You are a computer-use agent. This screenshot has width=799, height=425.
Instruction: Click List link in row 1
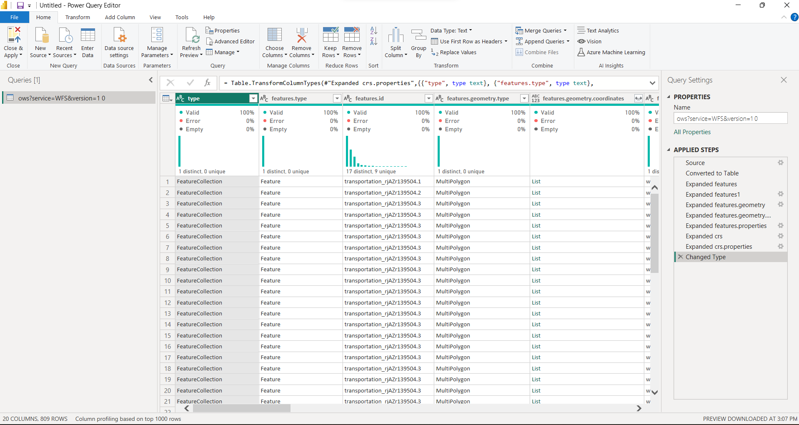536,182
